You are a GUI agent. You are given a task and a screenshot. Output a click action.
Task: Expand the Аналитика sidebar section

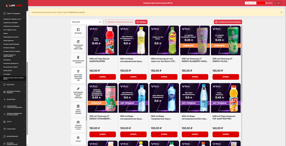point(14,99)
